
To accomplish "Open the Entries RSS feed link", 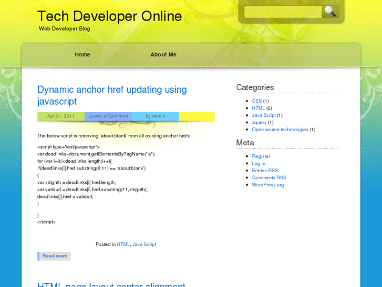I will (265, 171).
